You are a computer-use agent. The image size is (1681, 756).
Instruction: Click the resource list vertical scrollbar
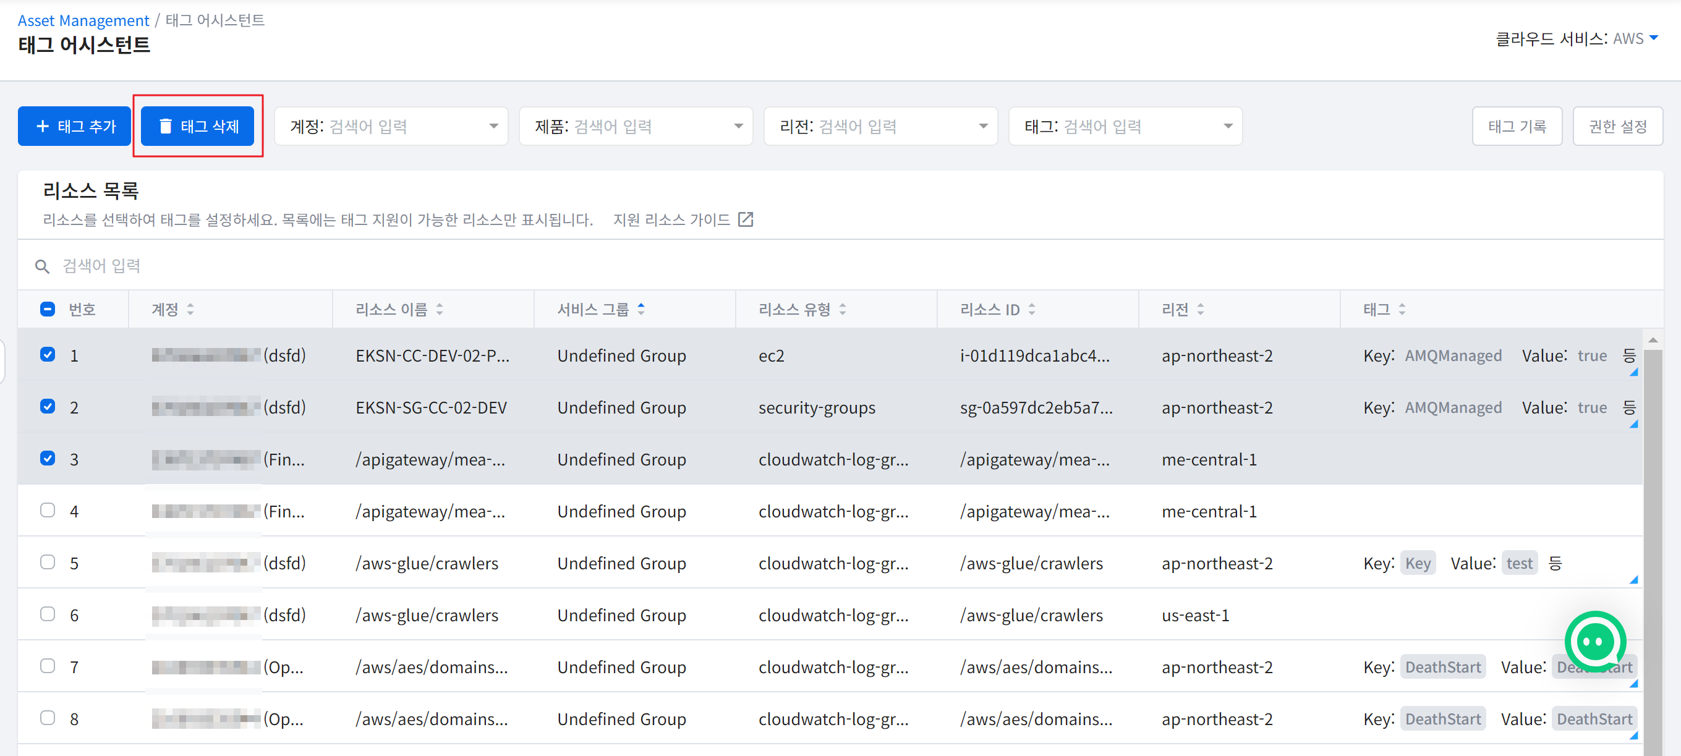pyautogui.click(x=1653, y=522)
